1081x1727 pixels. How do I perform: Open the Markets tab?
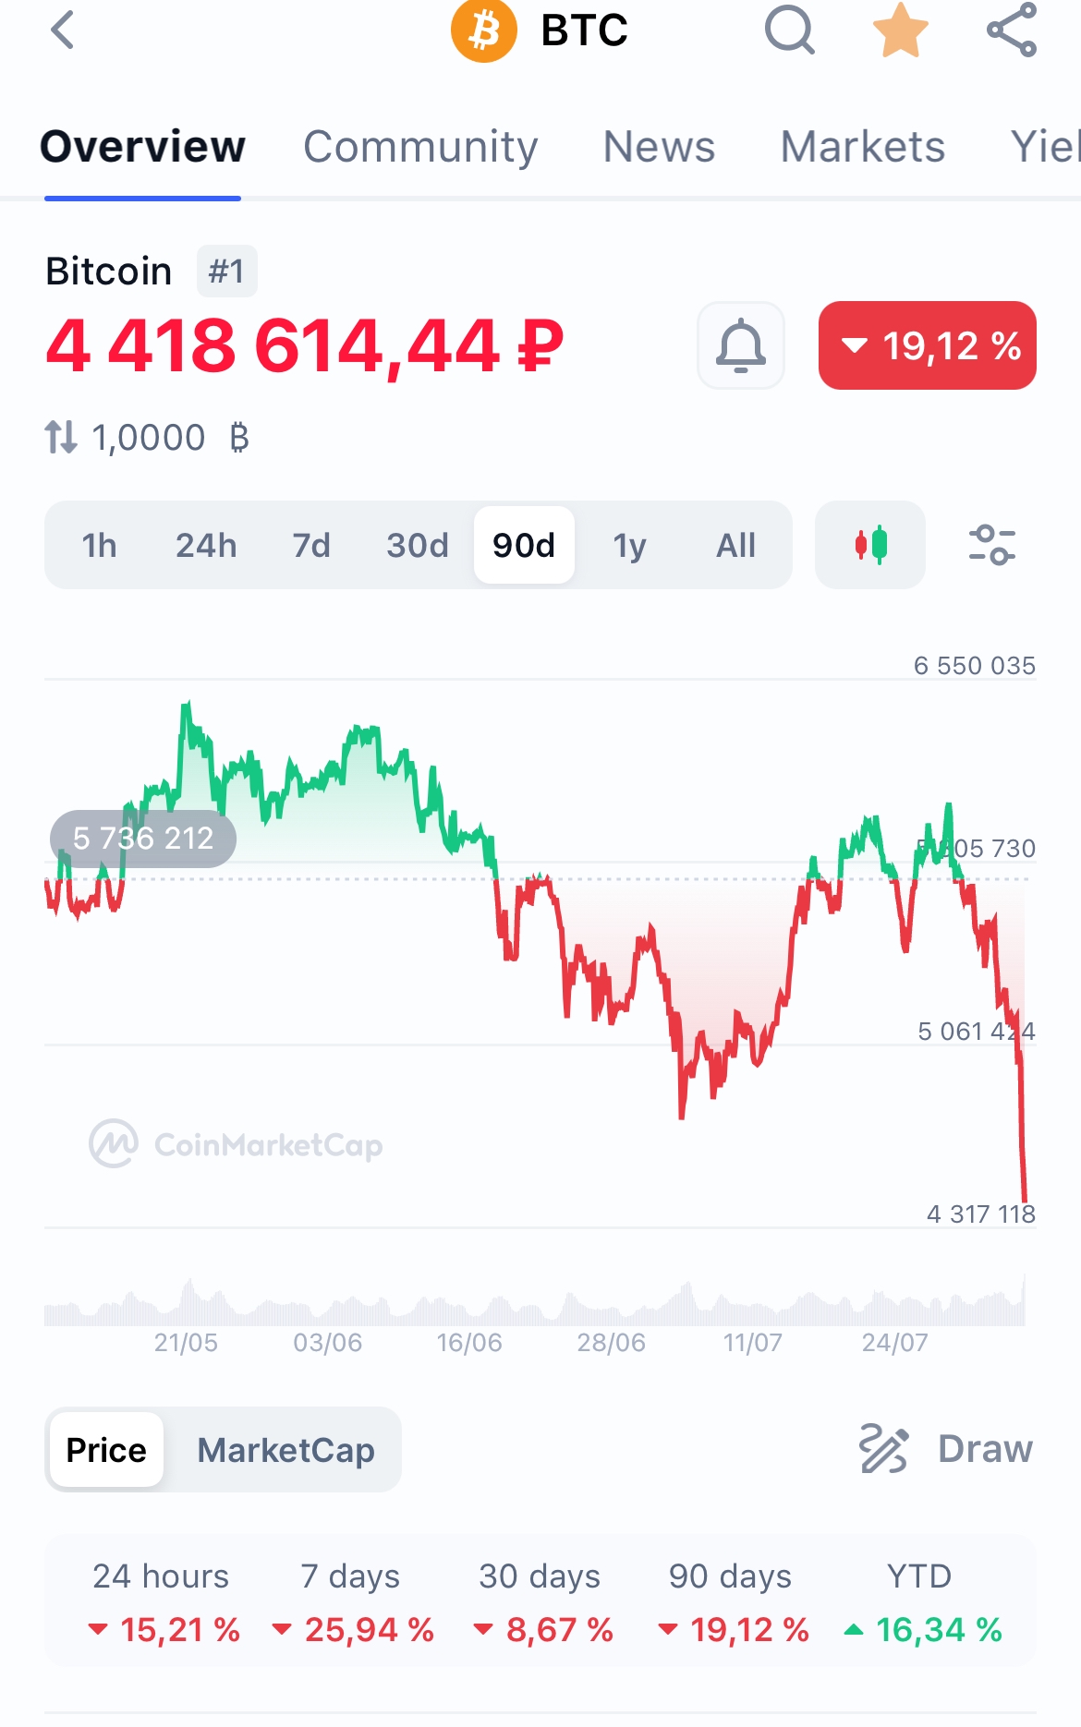(862, 147)
